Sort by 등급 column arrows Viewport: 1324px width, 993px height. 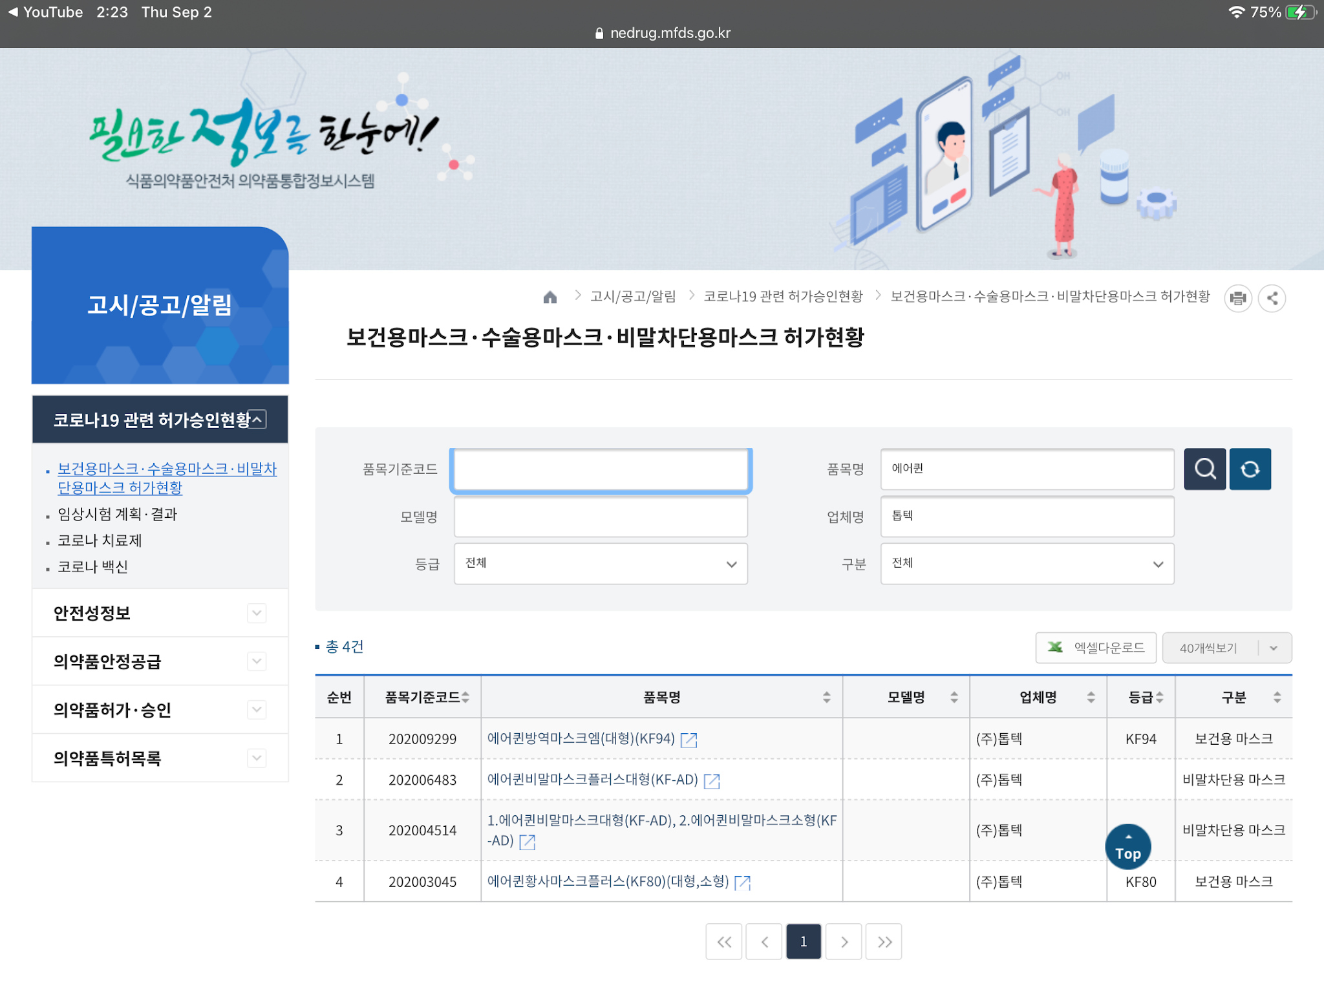click(x=1160, y=698)
